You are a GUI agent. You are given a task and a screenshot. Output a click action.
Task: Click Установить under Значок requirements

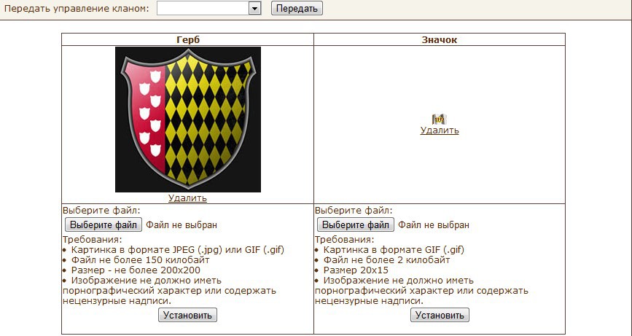[440, 315]
